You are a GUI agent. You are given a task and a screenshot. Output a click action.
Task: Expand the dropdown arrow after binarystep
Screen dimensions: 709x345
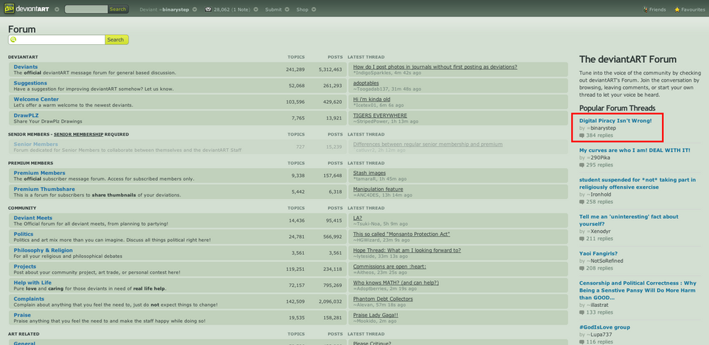coord(195,9)
